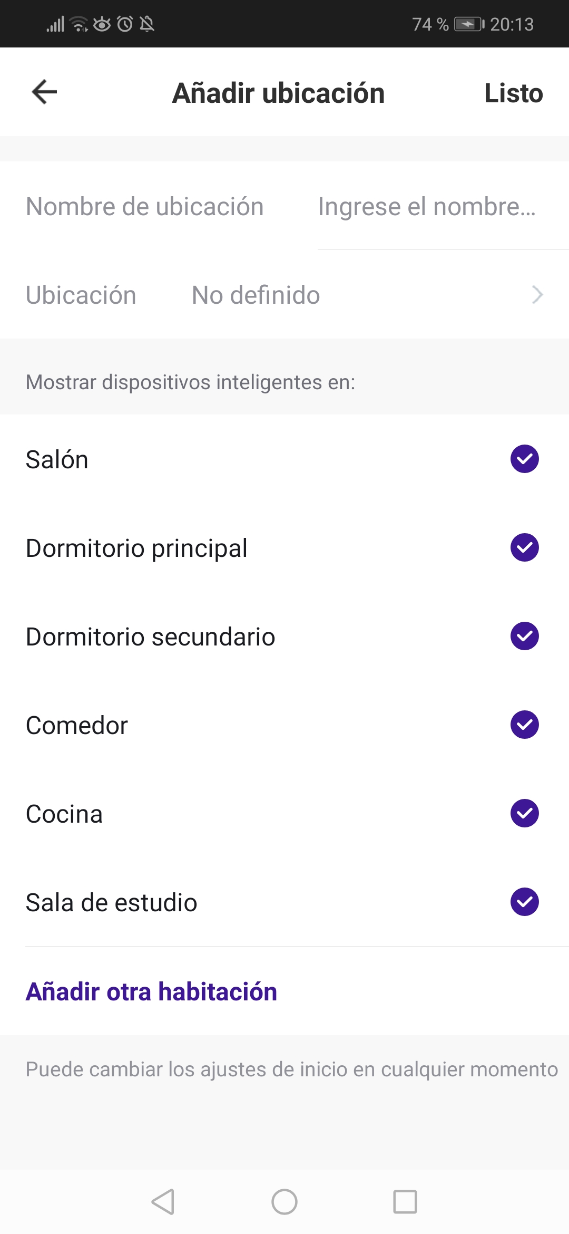This screenshot has height=1234, width=569.
Task: Disable Sala de estudio checkbox
Action: pyautogui.click(x=524, y=902)
